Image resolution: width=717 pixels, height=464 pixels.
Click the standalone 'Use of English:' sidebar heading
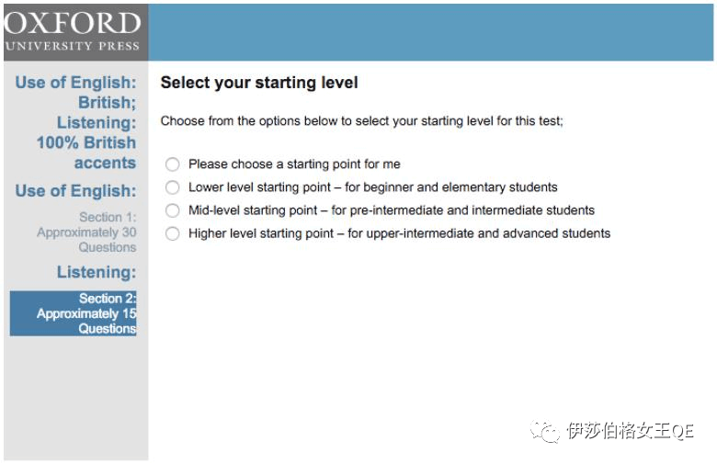point(75,191)
